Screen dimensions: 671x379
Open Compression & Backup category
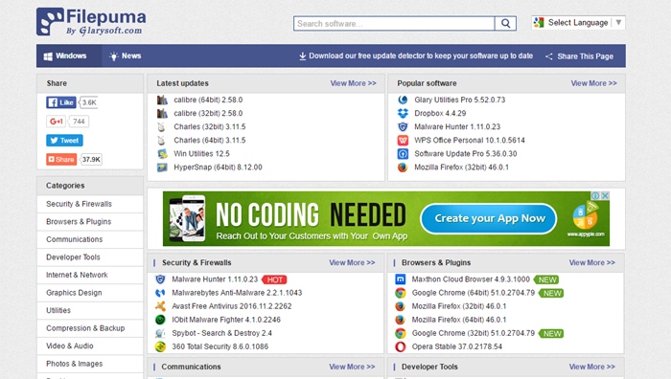pos(85,328)
